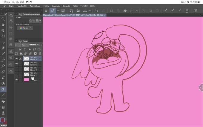
Task: Show the Ebene 2 layer
Action: tap(16, 69)
